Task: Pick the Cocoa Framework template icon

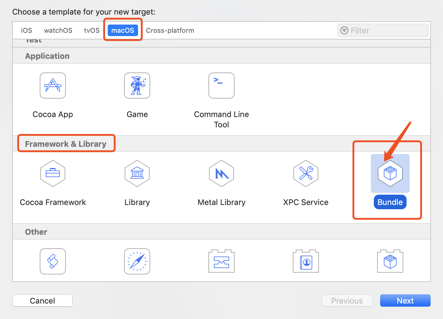Action: pos(53,173)
